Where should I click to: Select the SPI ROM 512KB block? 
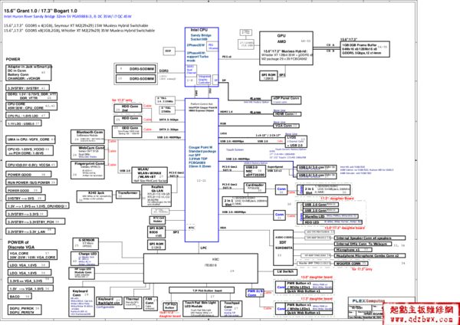[156, 245]
